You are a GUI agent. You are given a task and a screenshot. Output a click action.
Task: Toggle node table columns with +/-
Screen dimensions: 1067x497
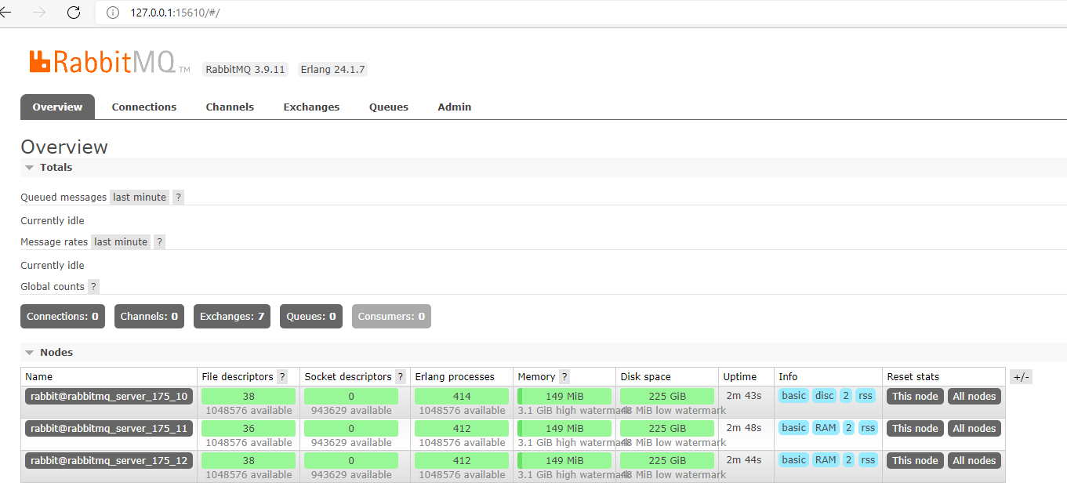click(x=1021, y=377)
